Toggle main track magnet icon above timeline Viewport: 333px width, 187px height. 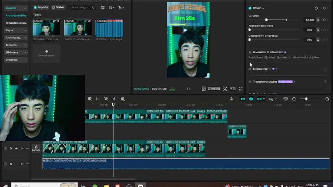tap(243, 99)
